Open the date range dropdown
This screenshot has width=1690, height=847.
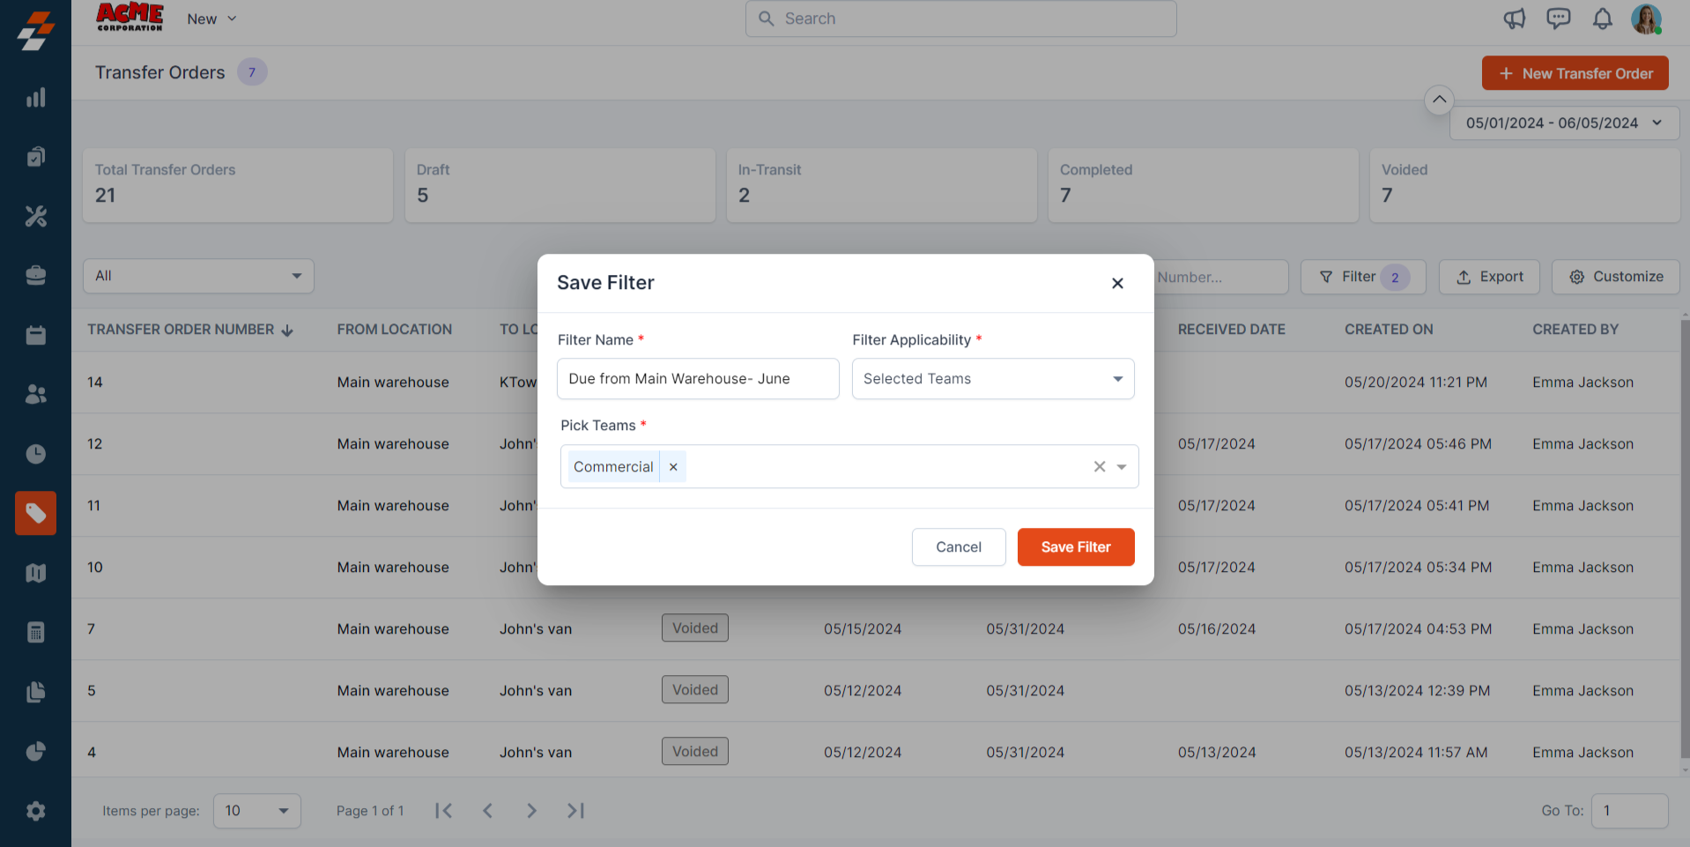click(x=1564, y=123)
